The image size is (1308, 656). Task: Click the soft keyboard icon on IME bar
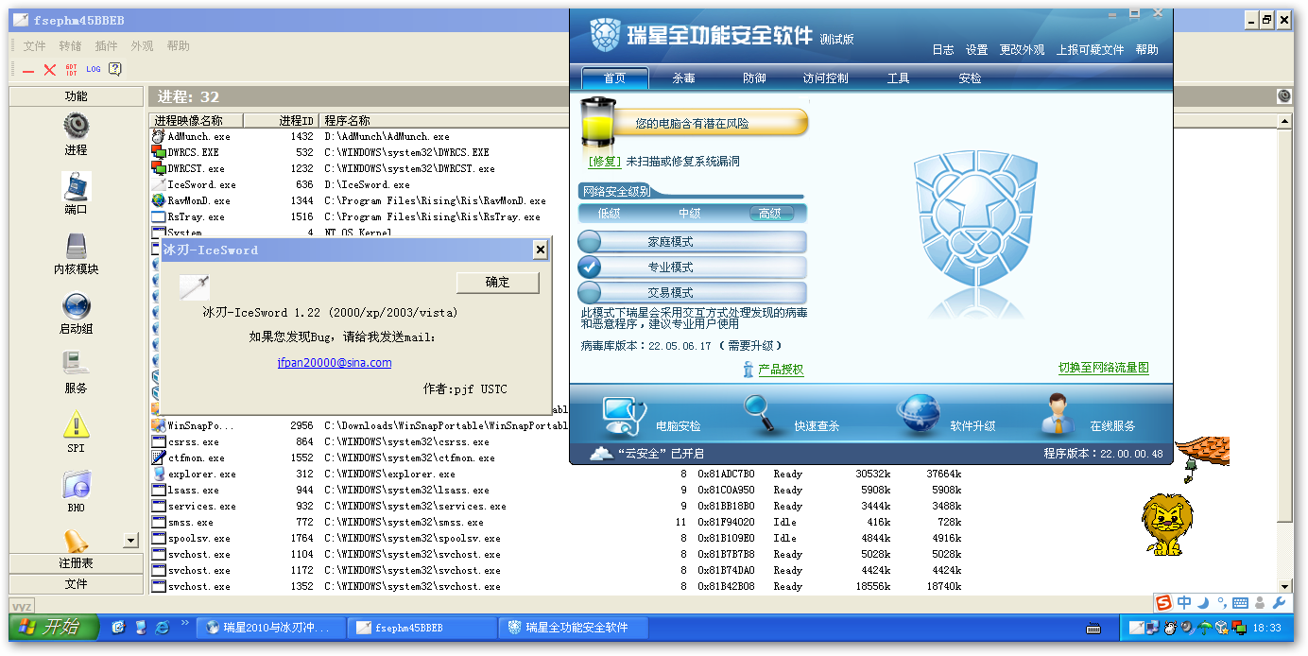(x=1240, y=603)
